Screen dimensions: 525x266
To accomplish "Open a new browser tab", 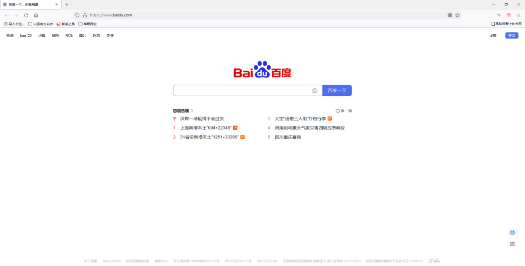I will tap(67, 4).
